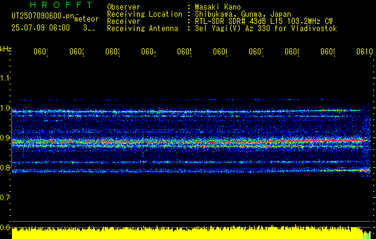376x239 pixels.
Task: Click 3el Yagi Az 330 Vladivostok text
Action: point(266,29)
